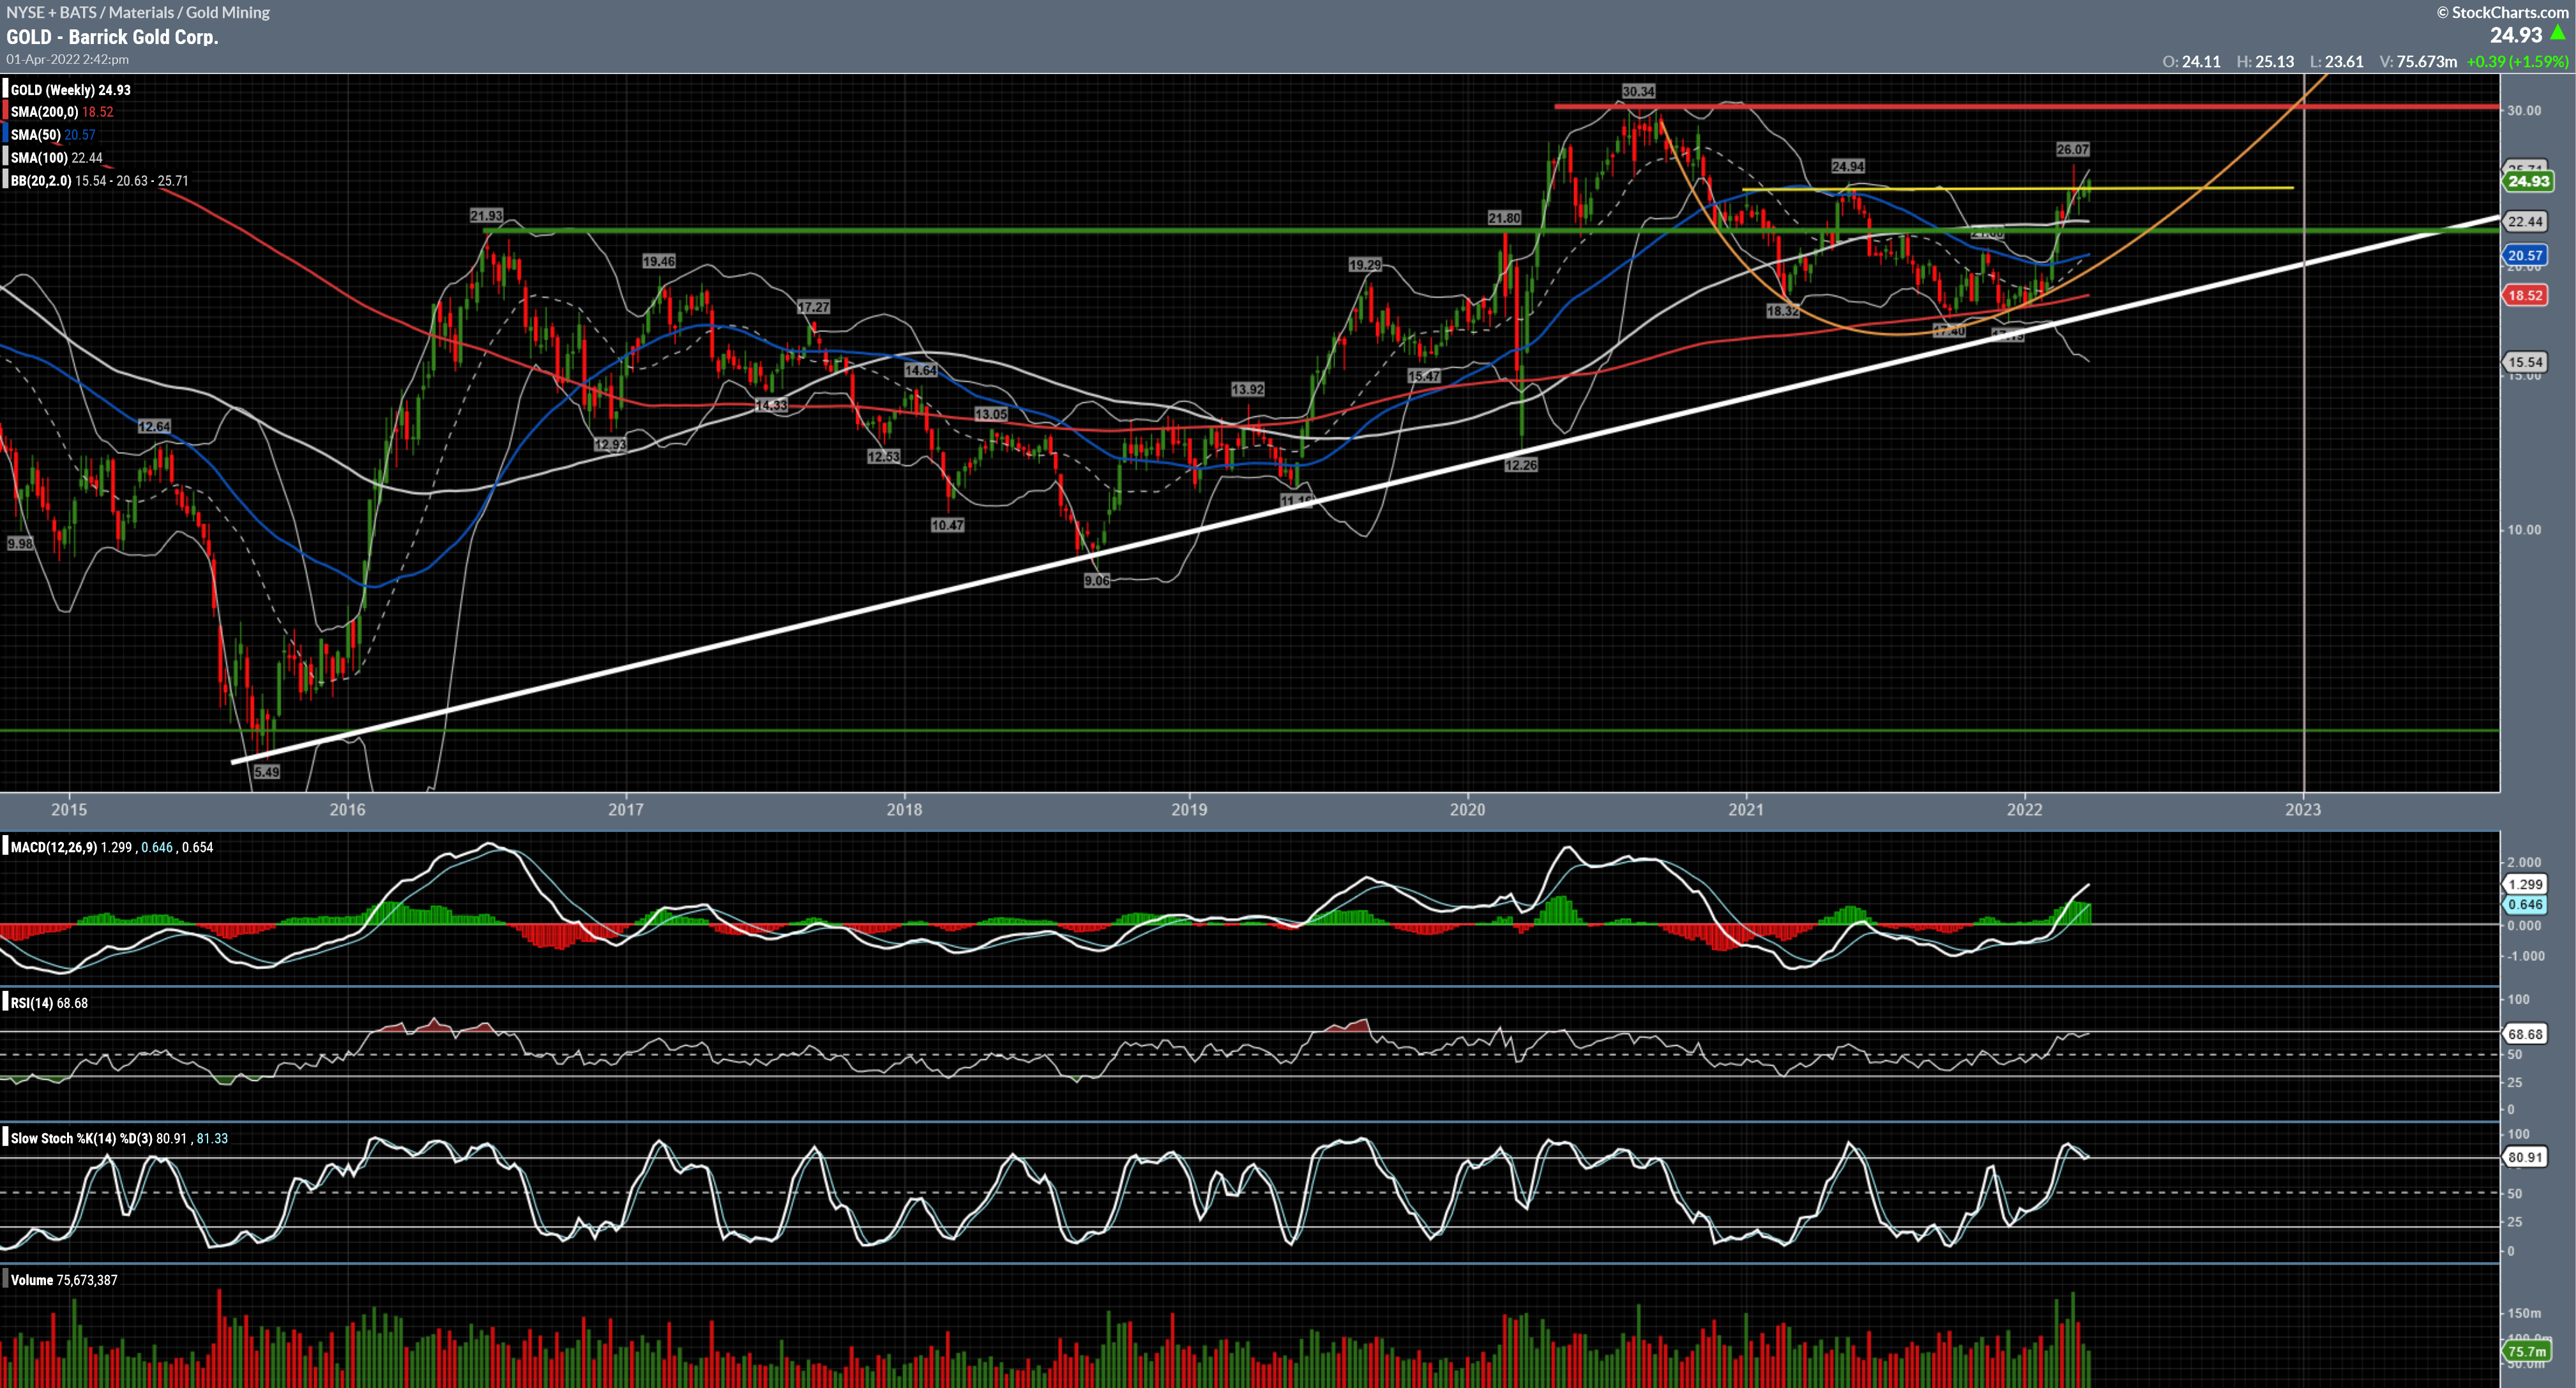Viewport: 2576px width, 1388px height.
Task: Click the "GOLD - Barrick Gold Corp." chart title
Action: pyautogui.click(x=112, y=37)
